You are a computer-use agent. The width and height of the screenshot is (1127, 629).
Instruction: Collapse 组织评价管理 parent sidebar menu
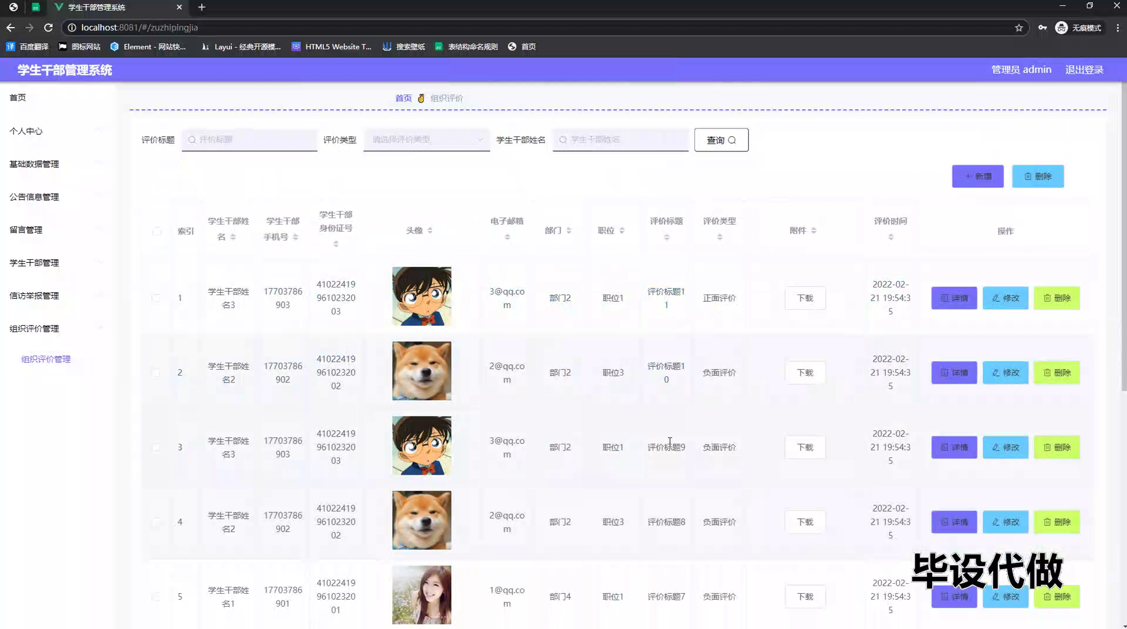pyautogui.click(x=58, y=328)
